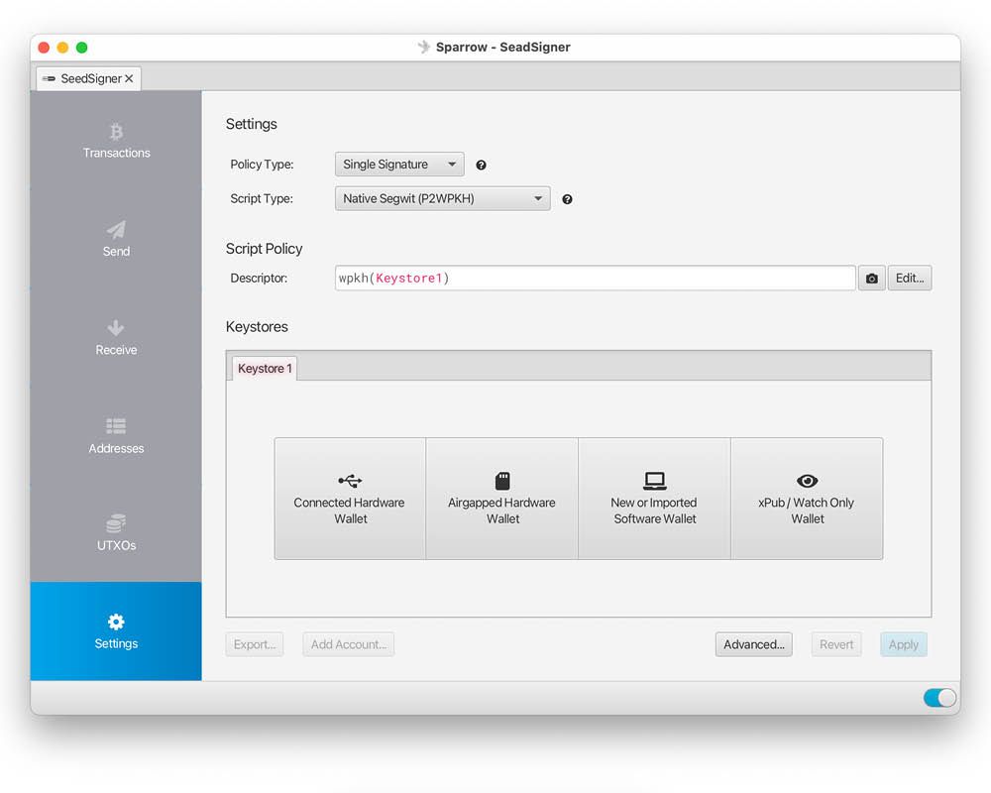Open UTXOs coins icon in sidebar

(116, 523)
